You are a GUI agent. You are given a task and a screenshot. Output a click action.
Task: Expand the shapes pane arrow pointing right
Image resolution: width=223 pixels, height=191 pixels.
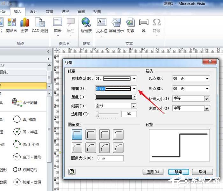pos(49,59)
